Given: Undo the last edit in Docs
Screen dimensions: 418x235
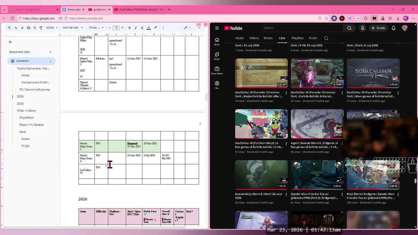Looking at the screenshot, I should (16, 28).
